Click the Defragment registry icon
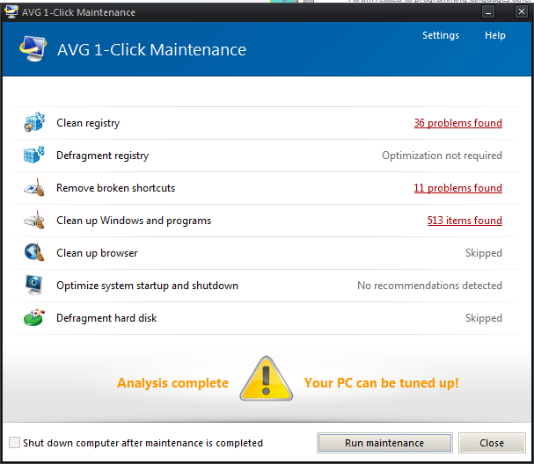The height and width of the screenshot is (464, 534). [x=34, y=155]
